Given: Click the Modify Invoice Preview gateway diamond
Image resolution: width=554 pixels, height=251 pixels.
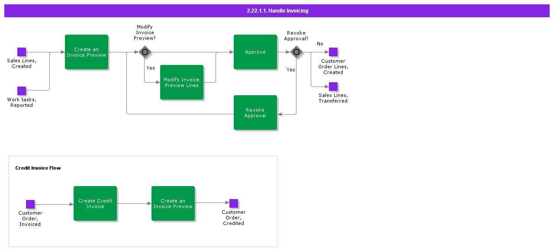Looking at the screenshot, I should coord(145,52).
